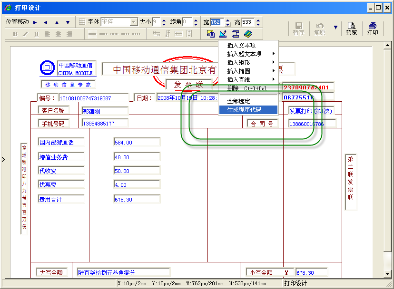Select the 584.00 amount field

click(137, 143)
